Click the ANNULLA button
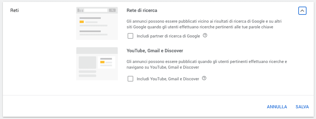 coord(277,107)
